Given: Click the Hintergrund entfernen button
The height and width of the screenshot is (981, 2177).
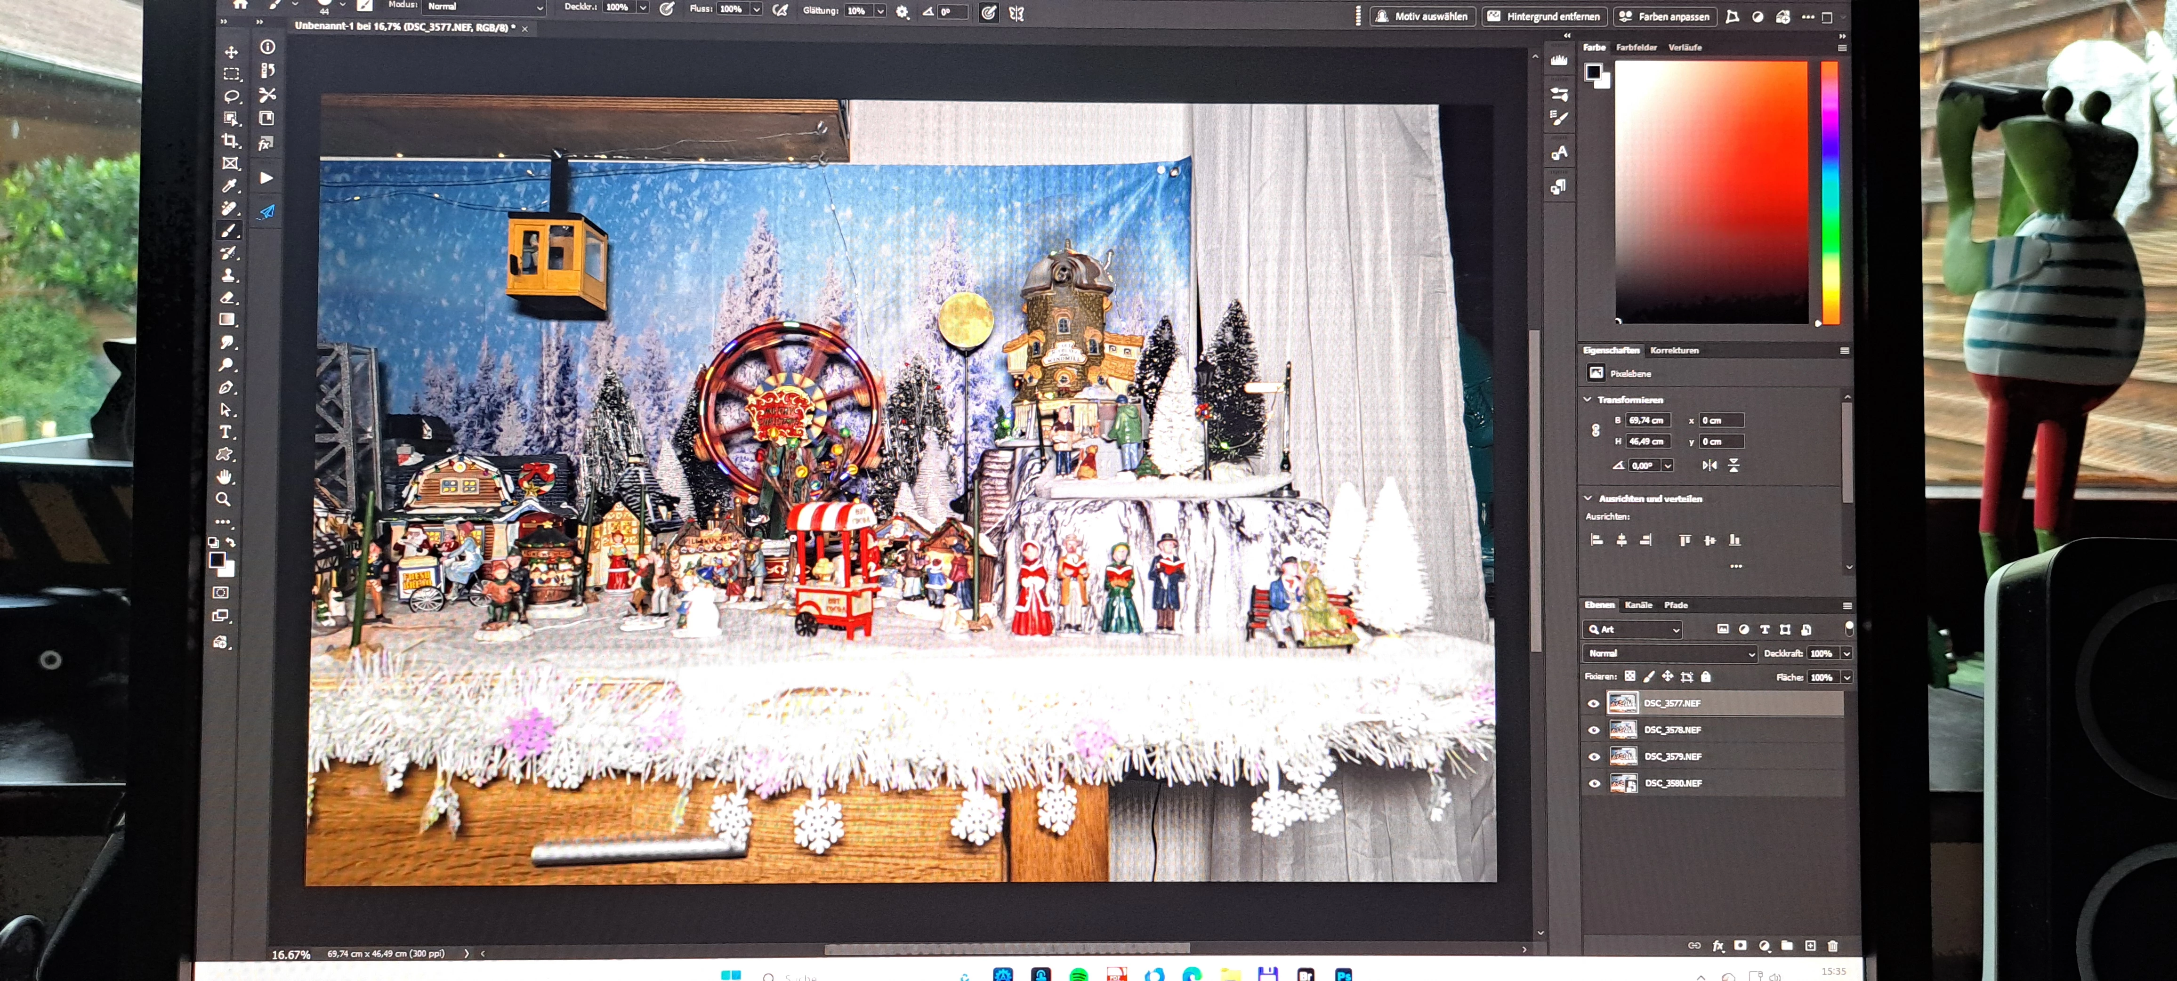Looking at the screenshot, I should pyautogui.click(x=1544, y=16).
